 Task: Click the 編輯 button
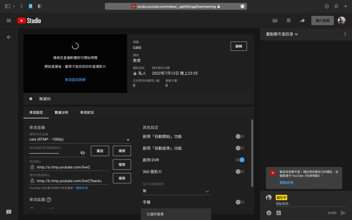click(239, 46)
